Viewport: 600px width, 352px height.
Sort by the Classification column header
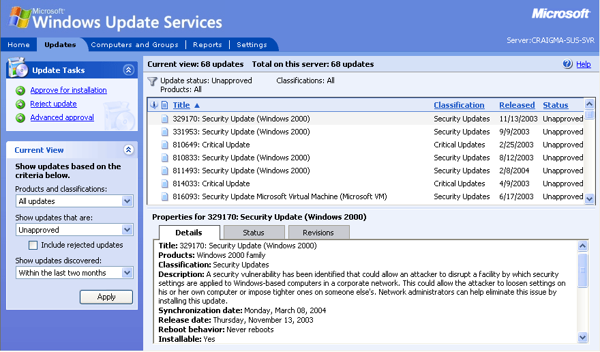coord(459,105)
